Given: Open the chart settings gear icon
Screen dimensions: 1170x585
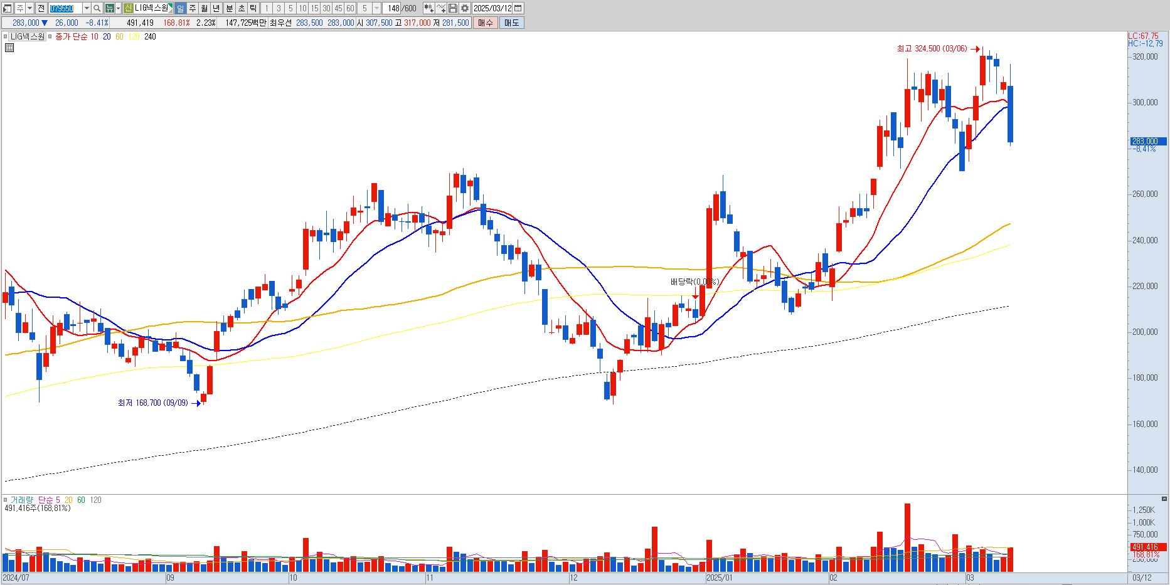Looking at the screenshot, I should point(464,8).
